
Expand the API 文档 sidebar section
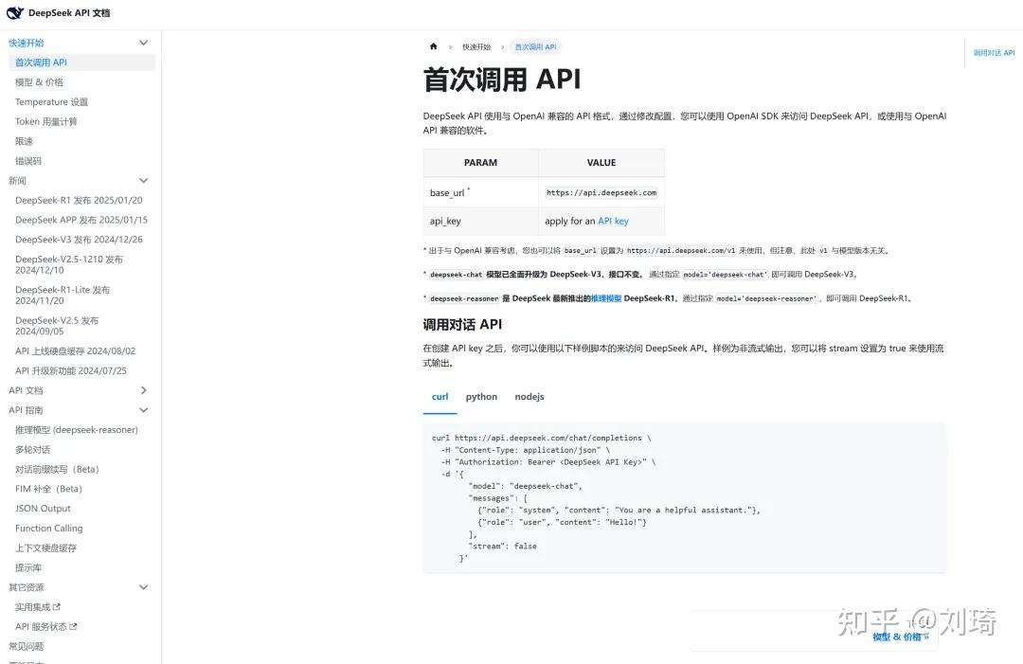point(143,389)
